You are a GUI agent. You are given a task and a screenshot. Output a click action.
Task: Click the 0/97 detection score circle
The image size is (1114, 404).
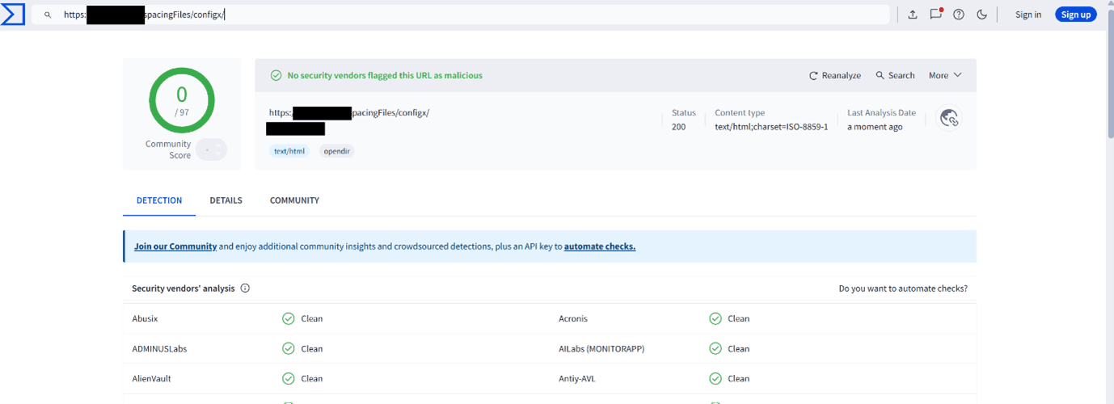[182, 101]
